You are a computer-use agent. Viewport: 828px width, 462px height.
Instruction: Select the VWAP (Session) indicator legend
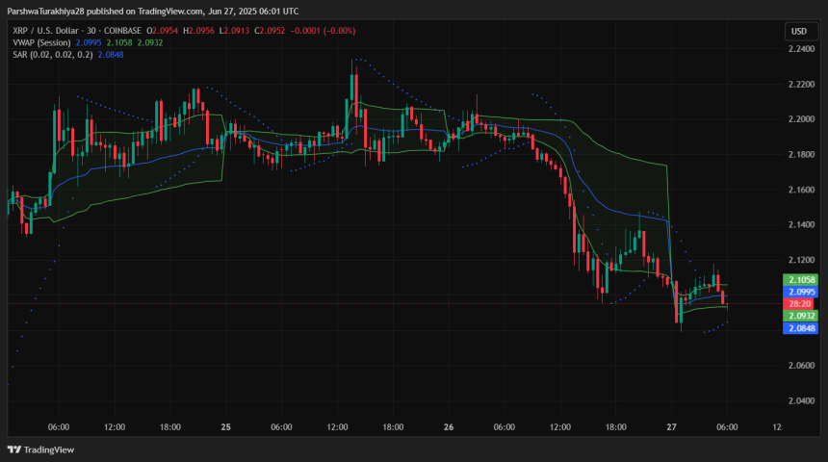click(41, 42)
